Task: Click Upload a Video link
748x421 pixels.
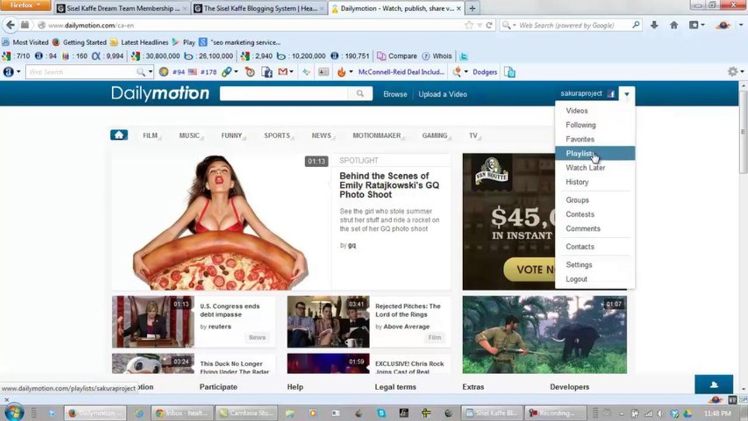Action: (x=442, y=94)
